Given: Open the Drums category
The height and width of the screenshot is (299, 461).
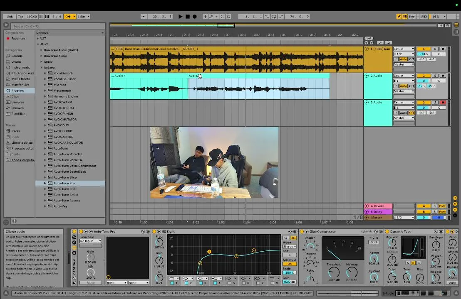Looking at the screenshot, I should pyautogui.click(x=16, y=61).
